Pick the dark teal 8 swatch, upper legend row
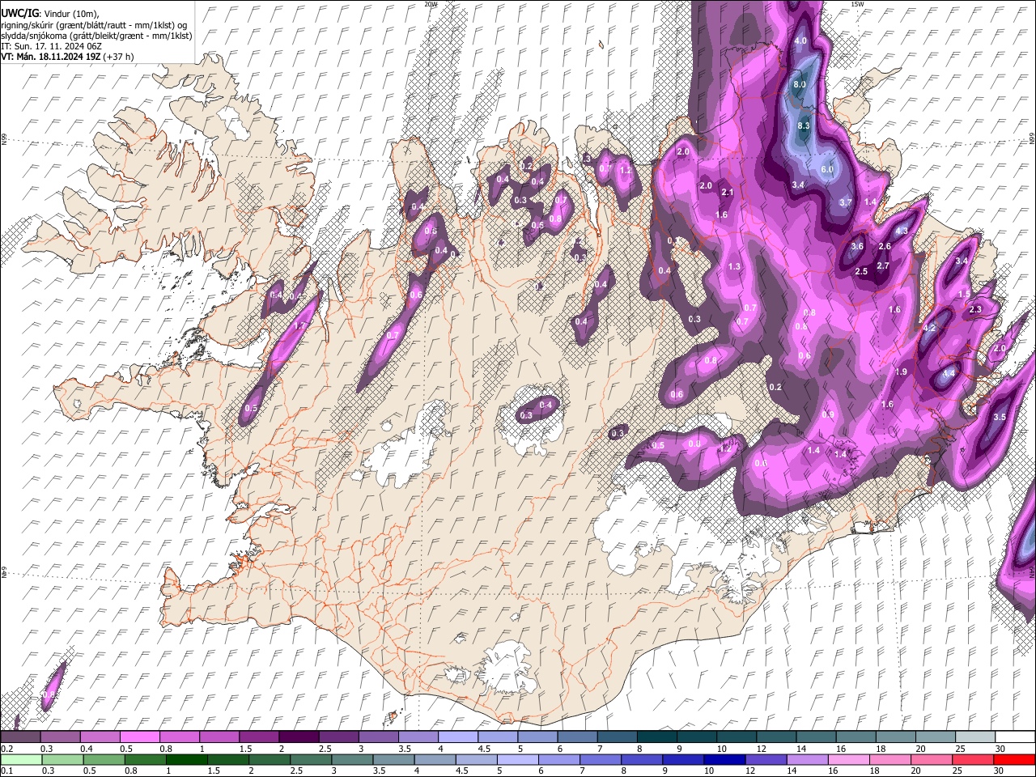 (x=656, y=737)
